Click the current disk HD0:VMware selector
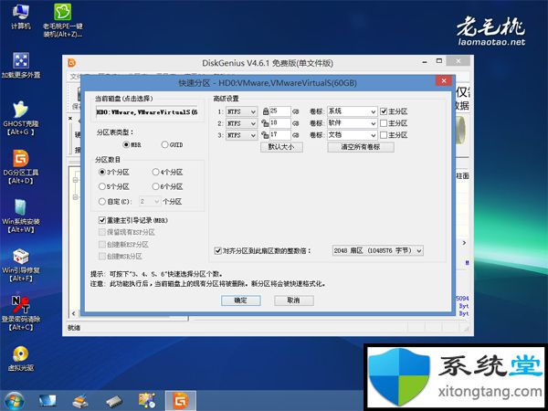548x411 pixels. tap(147, 112)
